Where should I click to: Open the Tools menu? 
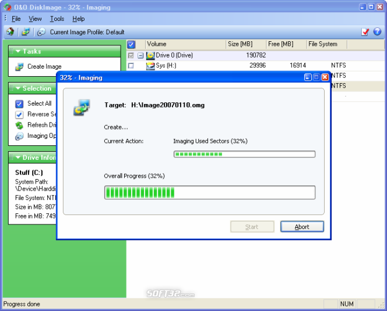pyautogui.click(x=57, y=19)
